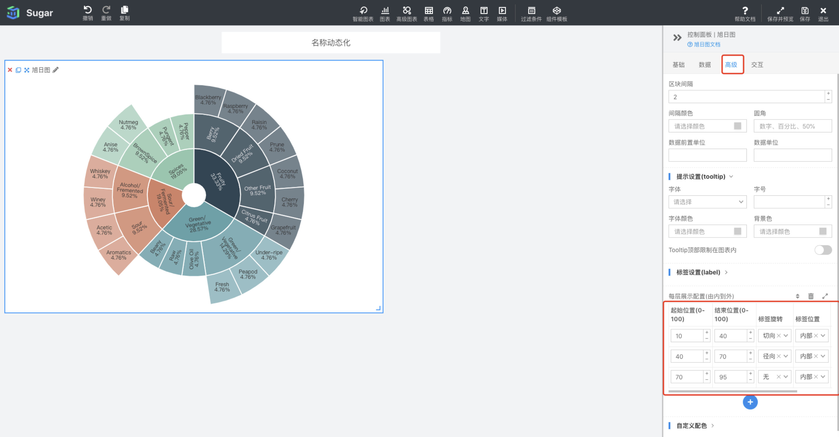This screenshot has width=839, height=437.
Task: Open the tooltip 字体 font dropdown
Action: [708, 202]
